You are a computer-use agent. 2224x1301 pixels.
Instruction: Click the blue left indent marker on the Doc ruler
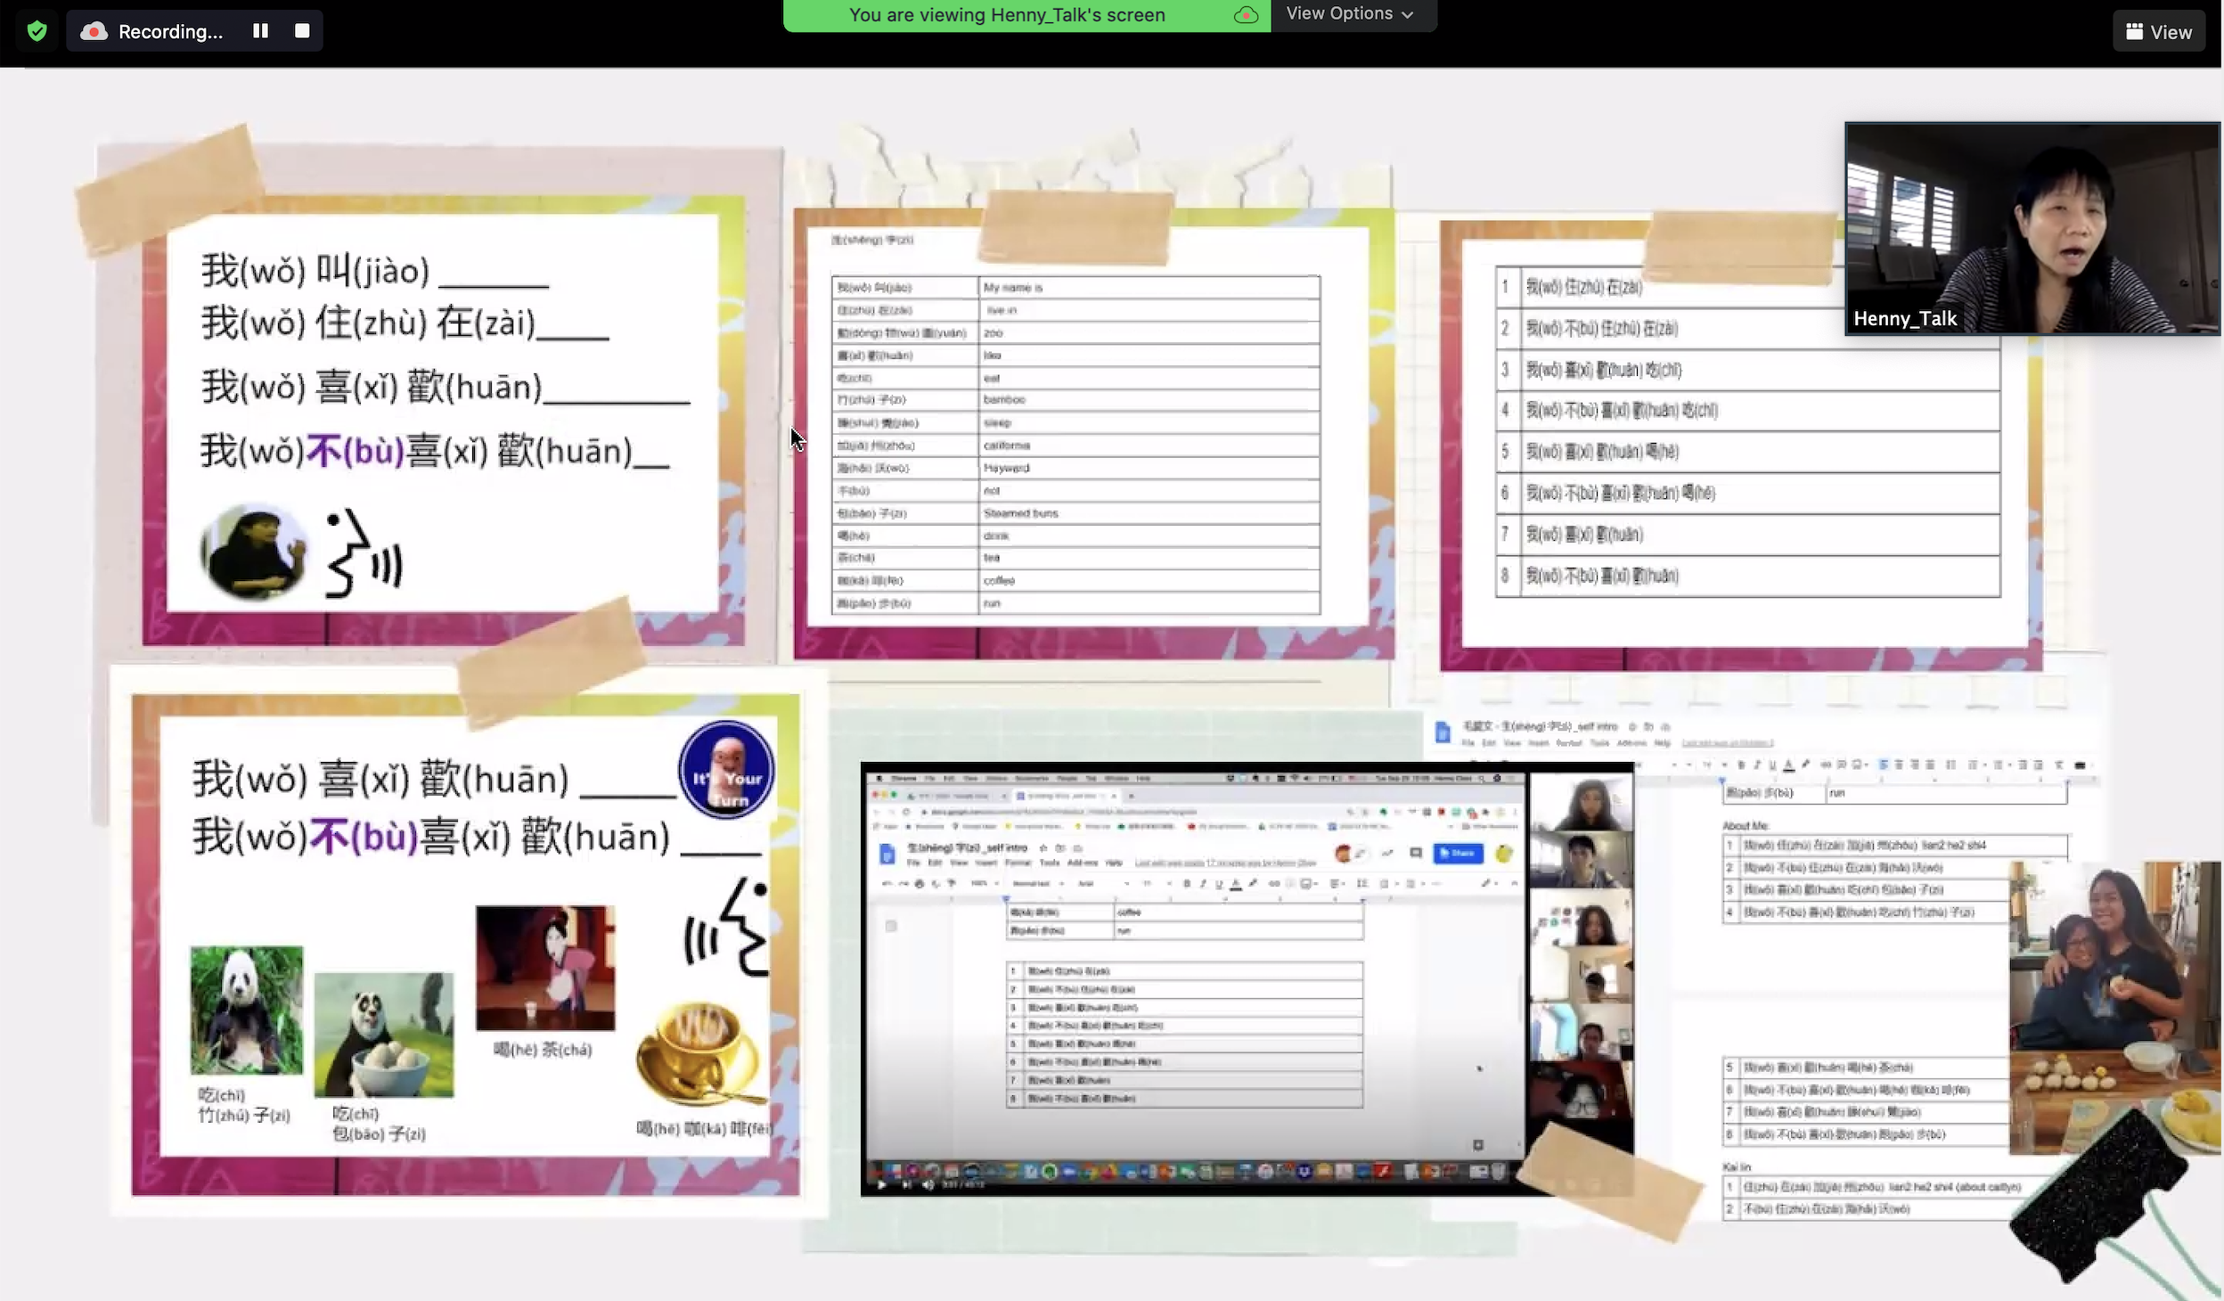(x=1721, y=780)
